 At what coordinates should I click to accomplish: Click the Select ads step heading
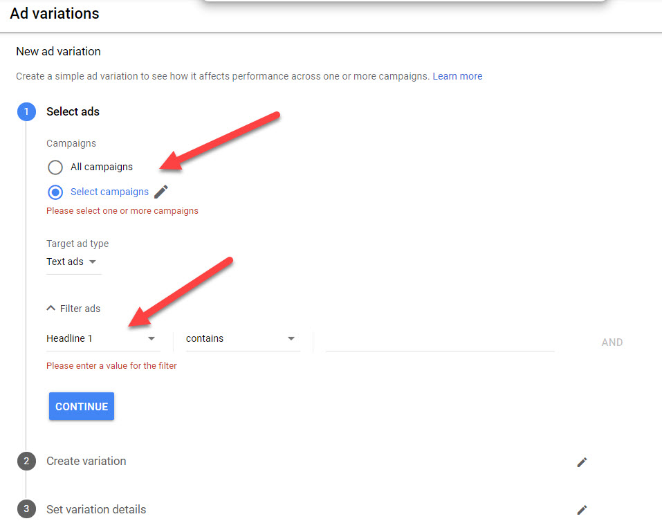point(73,112)
